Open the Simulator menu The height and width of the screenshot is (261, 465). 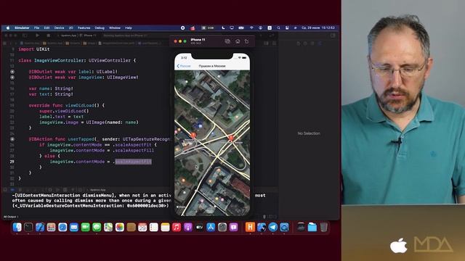(22, 28)
